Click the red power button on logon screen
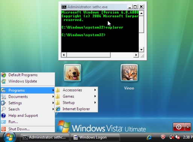 [179, 127]
